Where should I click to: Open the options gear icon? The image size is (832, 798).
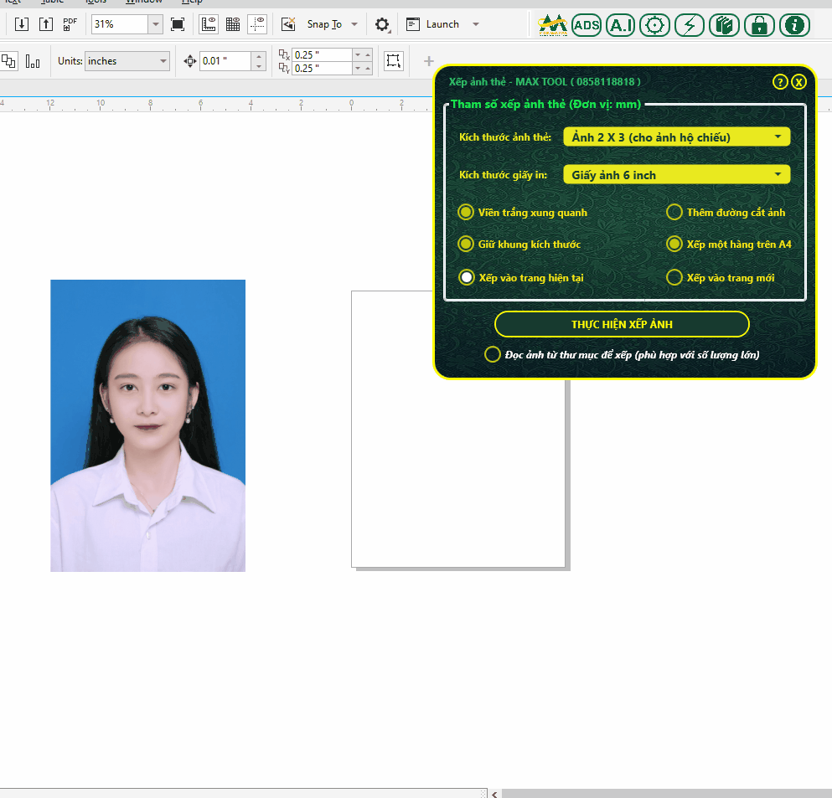[x=382, y=24]
